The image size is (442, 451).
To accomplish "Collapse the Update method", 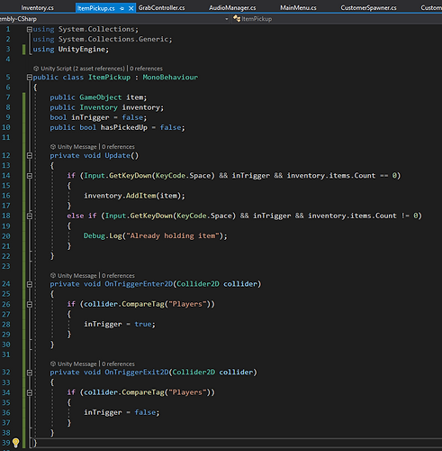I will 30,155.
